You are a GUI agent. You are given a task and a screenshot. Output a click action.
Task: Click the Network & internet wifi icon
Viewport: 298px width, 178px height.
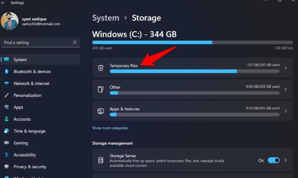click(7, 84)
